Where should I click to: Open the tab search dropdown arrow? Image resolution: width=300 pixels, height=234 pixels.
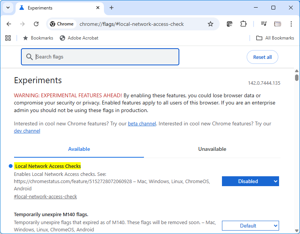[8, 8]
